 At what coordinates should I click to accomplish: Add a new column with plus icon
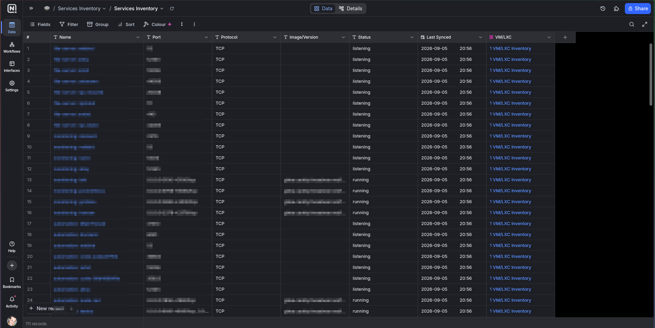tap(565, 37)
